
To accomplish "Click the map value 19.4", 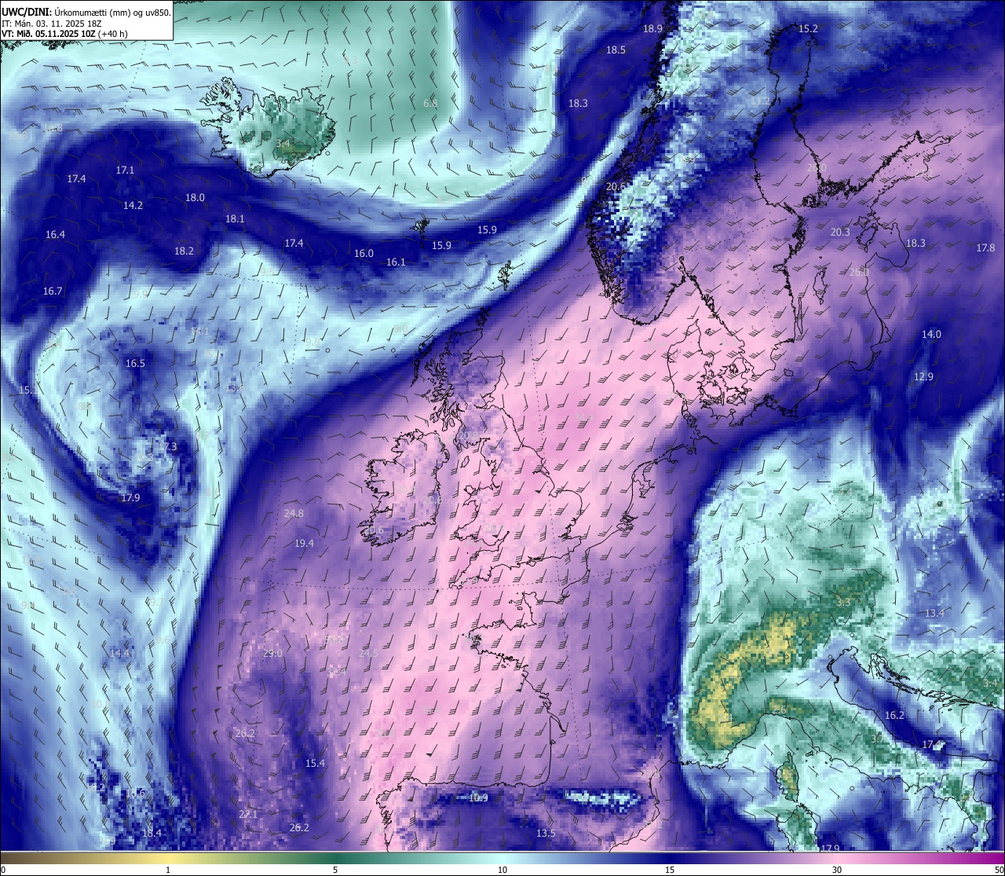I will [x=304, y=543].
